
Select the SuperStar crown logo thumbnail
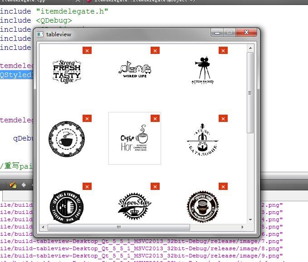pos(135,206)
